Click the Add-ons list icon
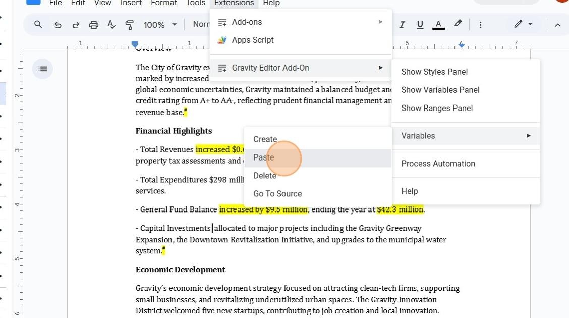 click(222, 22)
